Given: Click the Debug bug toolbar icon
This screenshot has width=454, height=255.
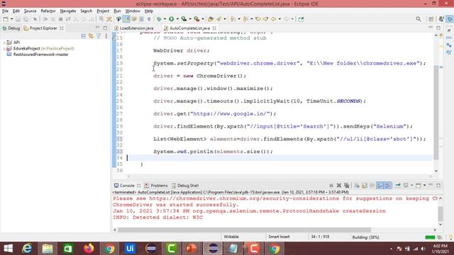Looking at the screenshot, I should point(159,19).
